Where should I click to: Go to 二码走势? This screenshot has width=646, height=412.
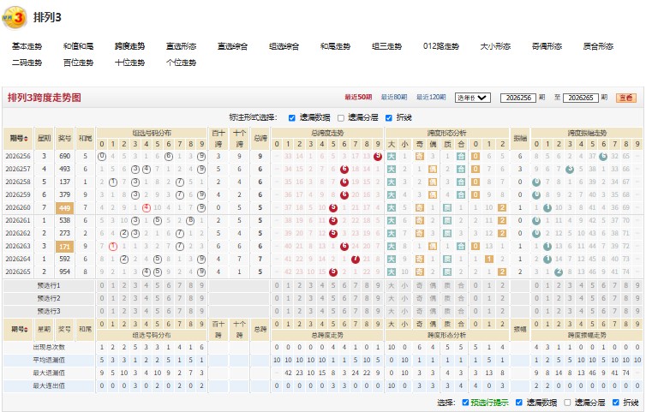click(x=27, y=63)
